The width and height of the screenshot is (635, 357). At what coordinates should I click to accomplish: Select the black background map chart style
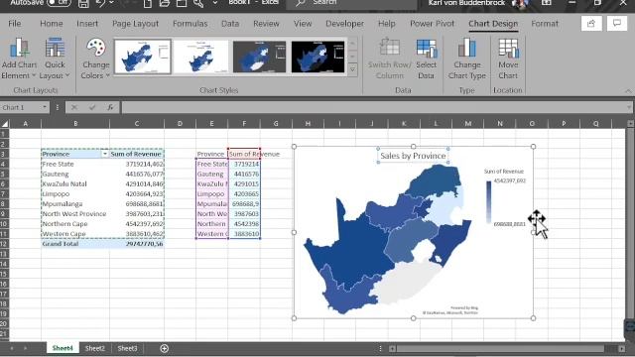pyautogui.click(x=317, y=57)
